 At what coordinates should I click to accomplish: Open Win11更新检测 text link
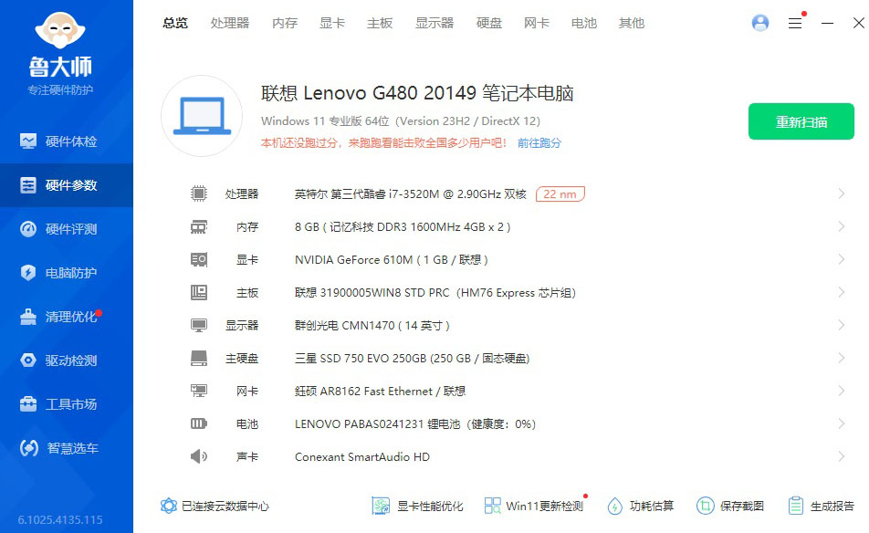(544, 506)
